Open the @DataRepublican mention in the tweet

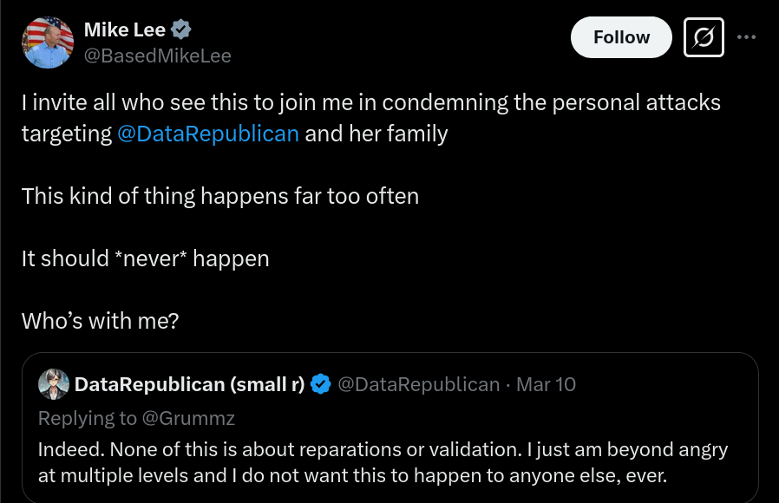tap(208, 134)
